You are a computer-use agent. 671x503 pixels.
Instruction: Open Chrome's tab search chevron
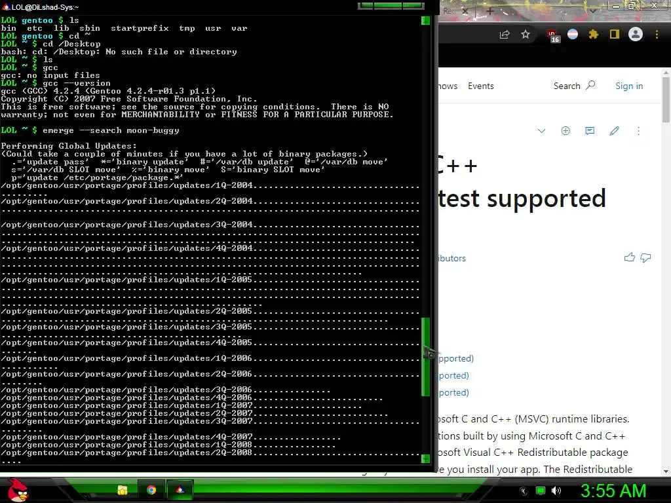click(x=592, y=10)
